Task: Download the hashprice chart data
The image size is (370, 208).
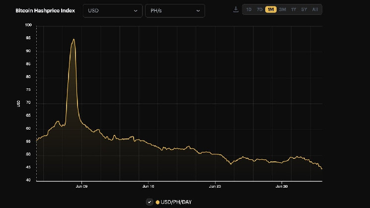Action: [x=236, y=9]
